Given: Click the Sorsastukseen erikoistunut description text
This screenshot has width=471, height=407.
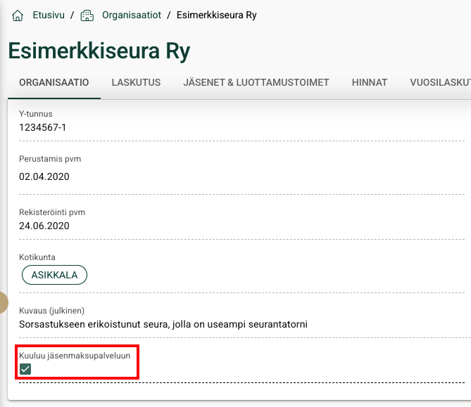Looking at the screenshot, I should [x=163, y=324].
